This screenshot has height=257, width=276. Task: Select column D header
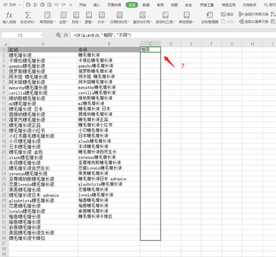click(171, 44)
